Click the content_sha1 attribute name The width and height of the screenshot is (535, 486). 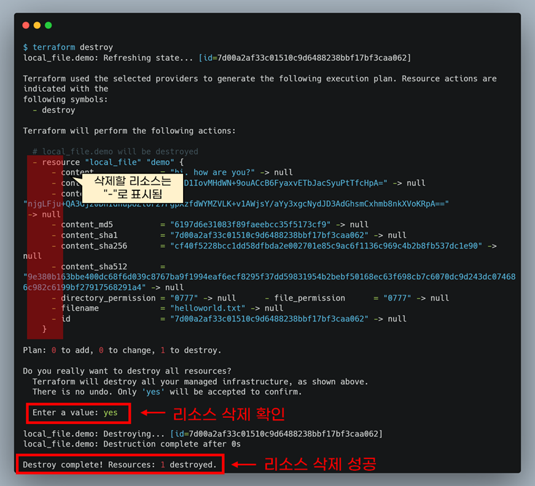point(90,235)
